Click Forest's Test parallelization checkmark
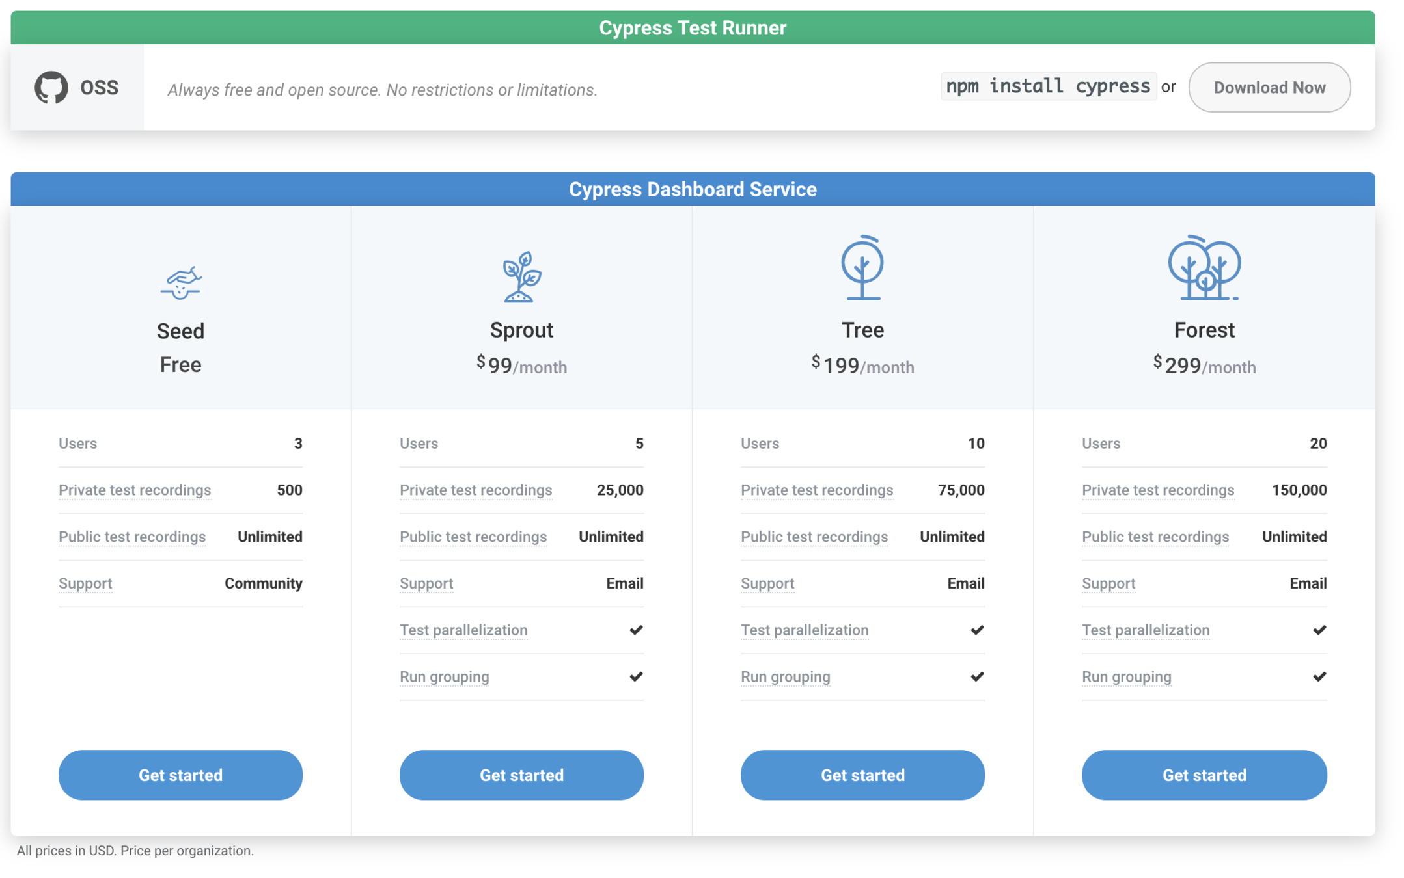 tap(1319, 630)
